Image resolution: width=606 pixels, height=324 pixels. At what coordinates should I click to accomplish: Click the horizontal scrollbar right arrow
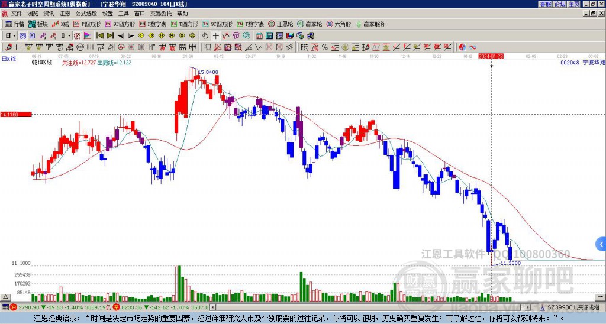click(528, 307)
